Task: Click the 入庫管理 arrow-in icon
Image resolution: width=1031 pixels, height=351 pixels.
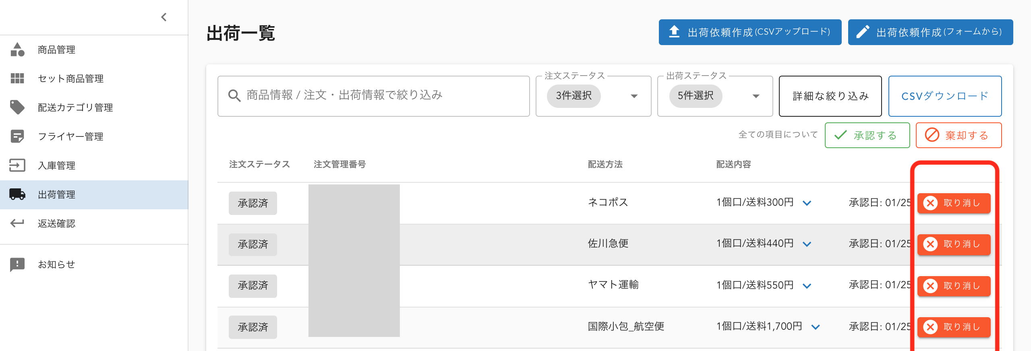Action: tap(17, 165)
